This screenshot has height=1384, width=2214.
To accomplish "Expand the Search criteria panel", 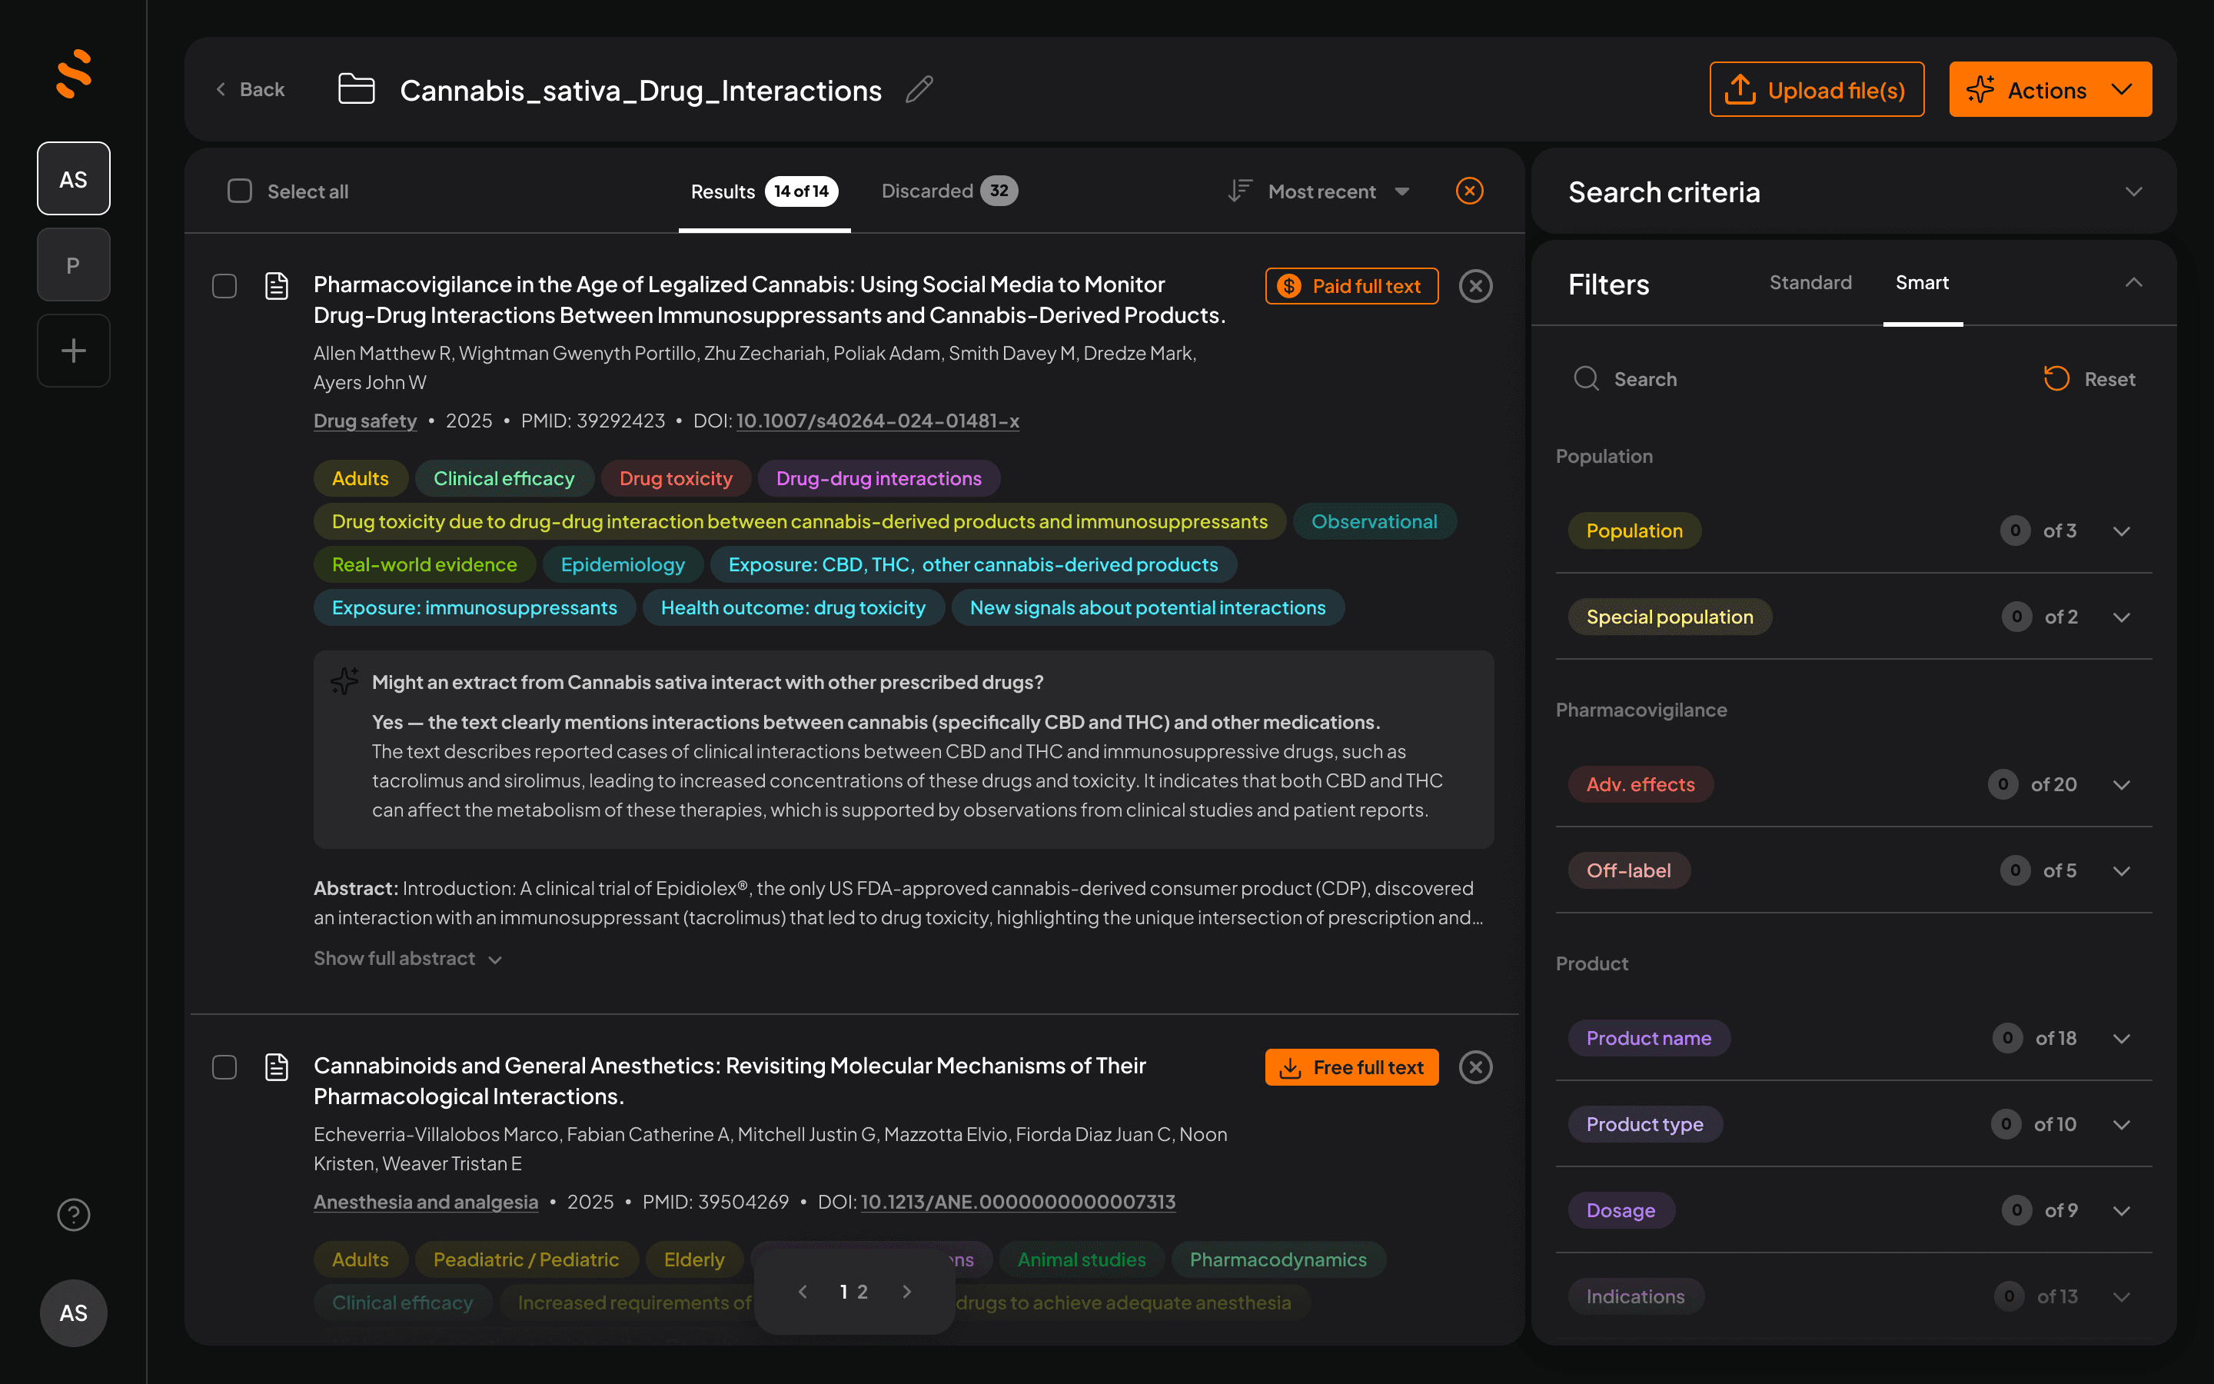I will pyautogui.click(x=2133, y=192).
